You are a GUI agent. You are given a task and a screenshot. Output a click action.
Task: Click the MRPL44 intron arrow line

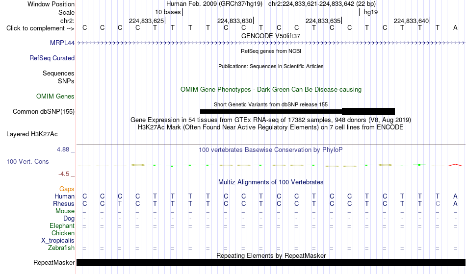click(271, 43)
